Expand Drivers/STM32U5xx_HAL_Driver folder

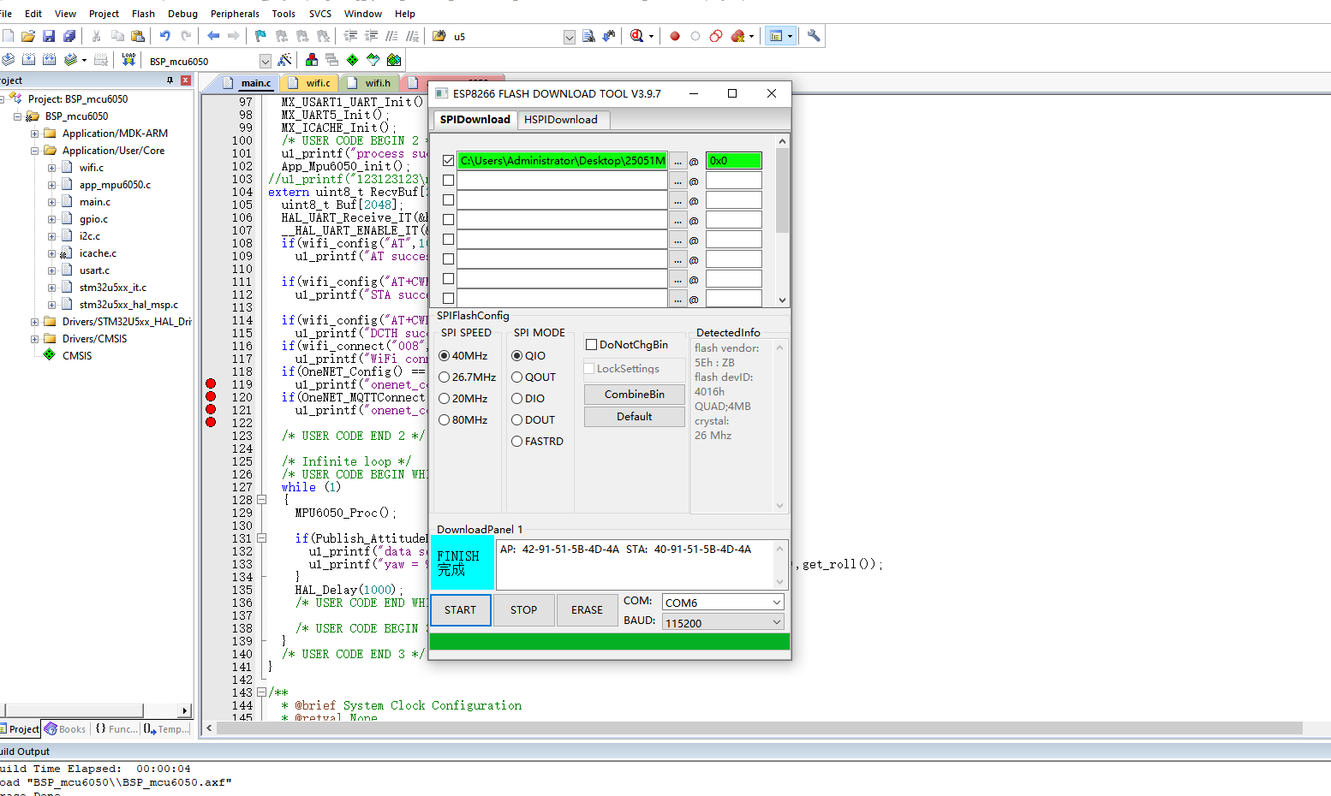coord(35,322)
